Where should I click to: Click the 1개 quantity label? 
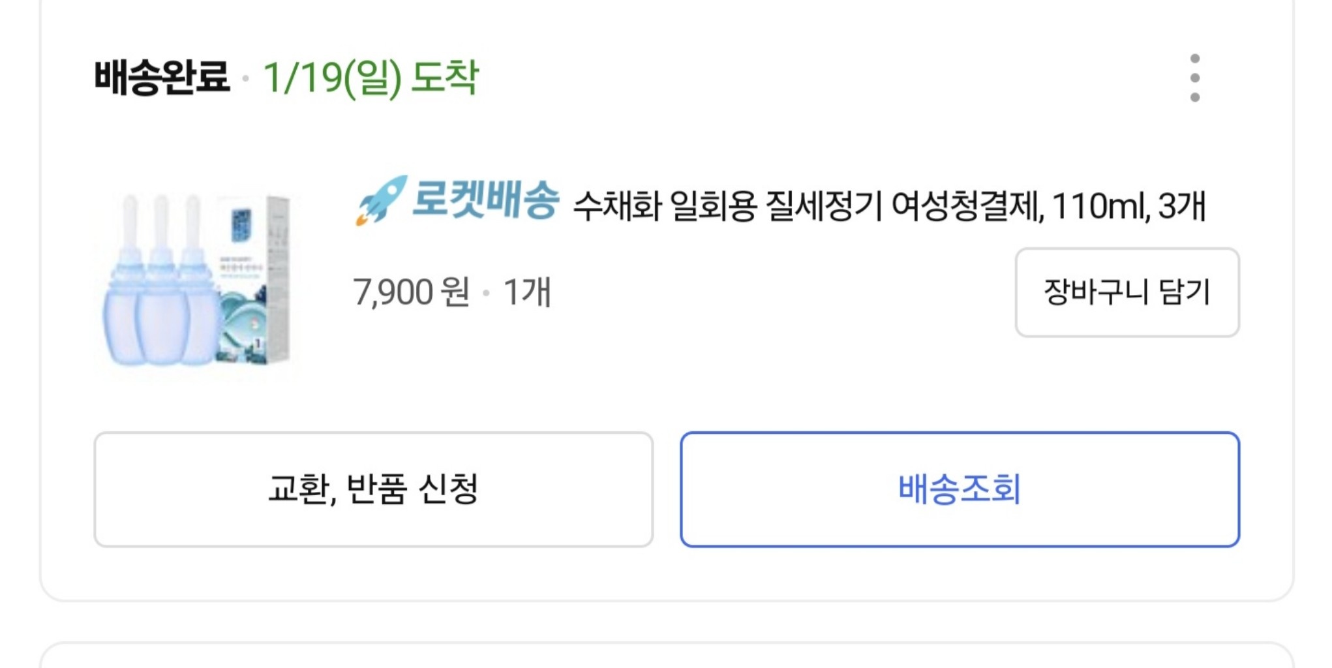(x=527, y=292)
